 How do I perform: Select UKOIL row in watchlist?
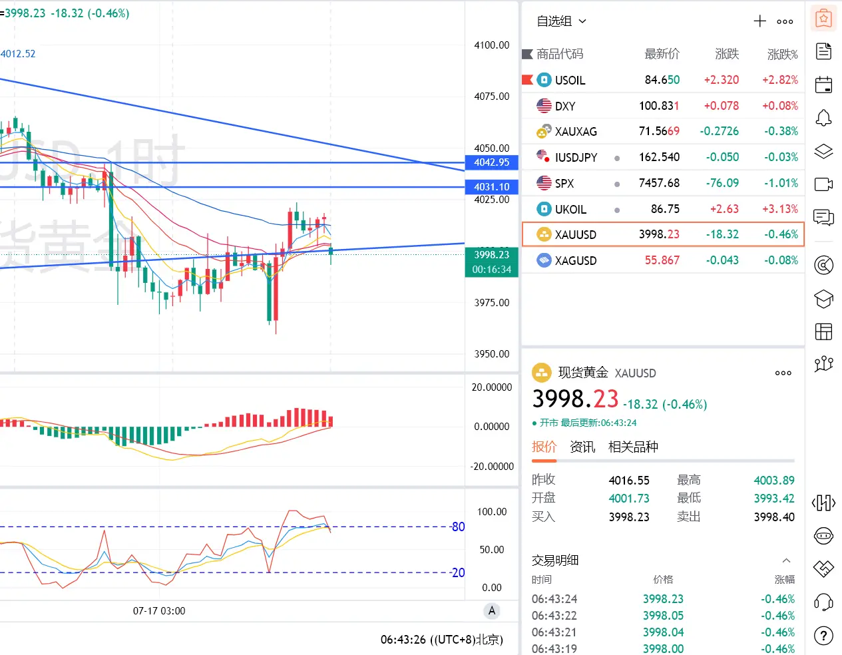pos(663,209)
